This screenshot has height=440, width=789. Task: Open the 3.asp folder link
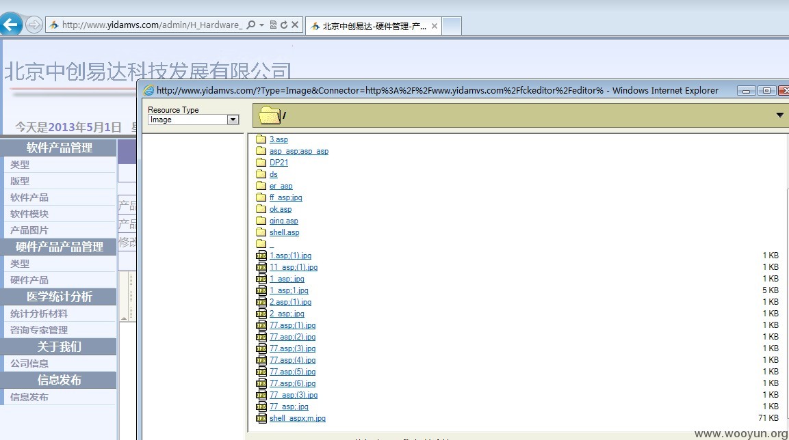(279, 139)
